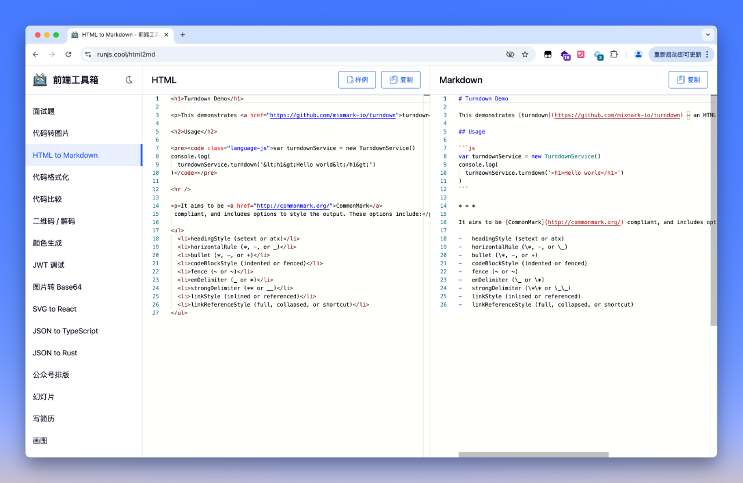The width and height of the screenshot is (743, 483).
Task: Click 重新启动即可更新 update button
Action: click(x=681, y=55)
